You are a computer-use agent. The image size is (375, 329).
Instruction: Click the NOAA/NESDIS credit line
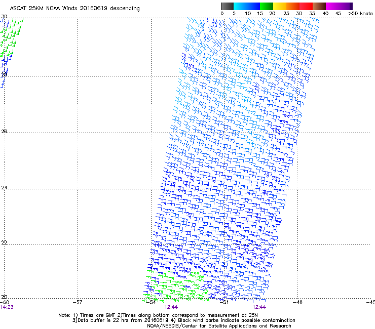point(219,326)
